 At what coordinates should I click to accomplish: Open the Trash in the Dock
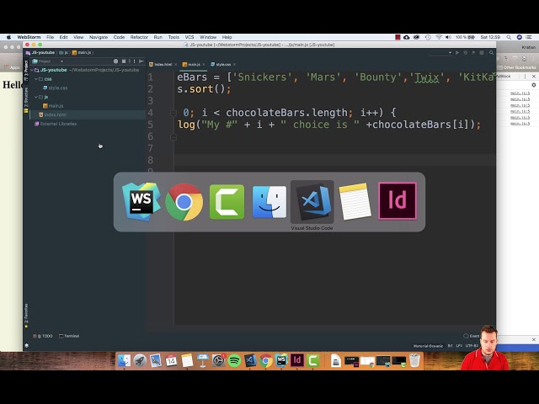pos(415,361)
